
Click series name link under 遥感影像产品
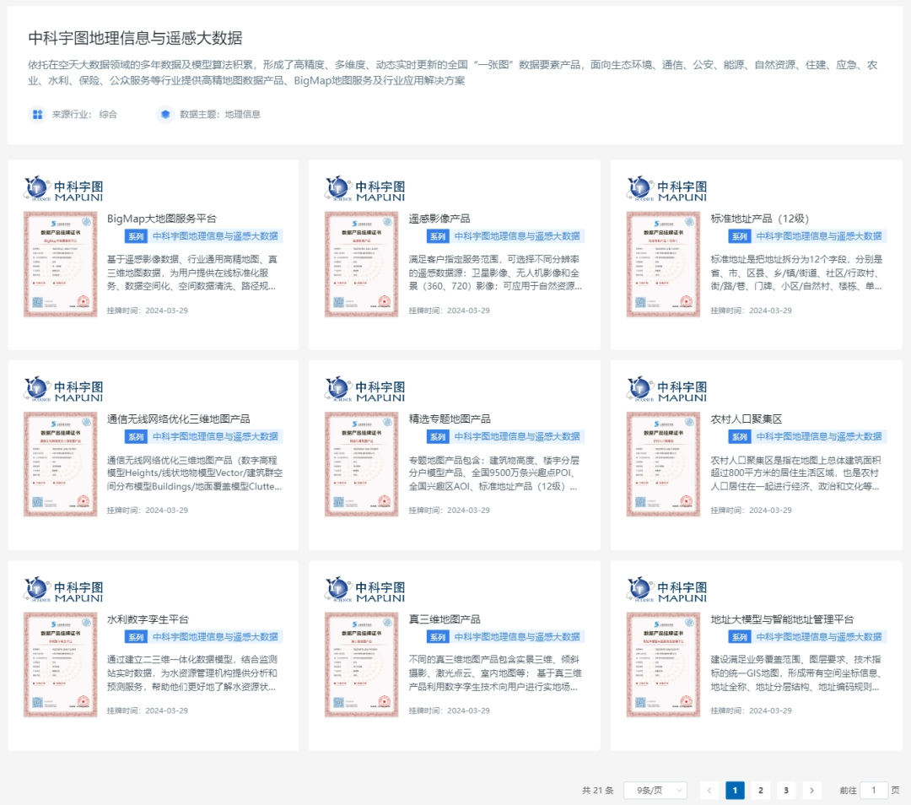[517, 236]
